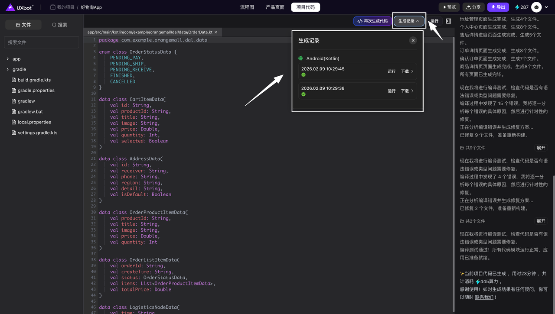Open the 联系我们 link
Viewport: 555px width, 314px height.
click(x=485, y=297)
